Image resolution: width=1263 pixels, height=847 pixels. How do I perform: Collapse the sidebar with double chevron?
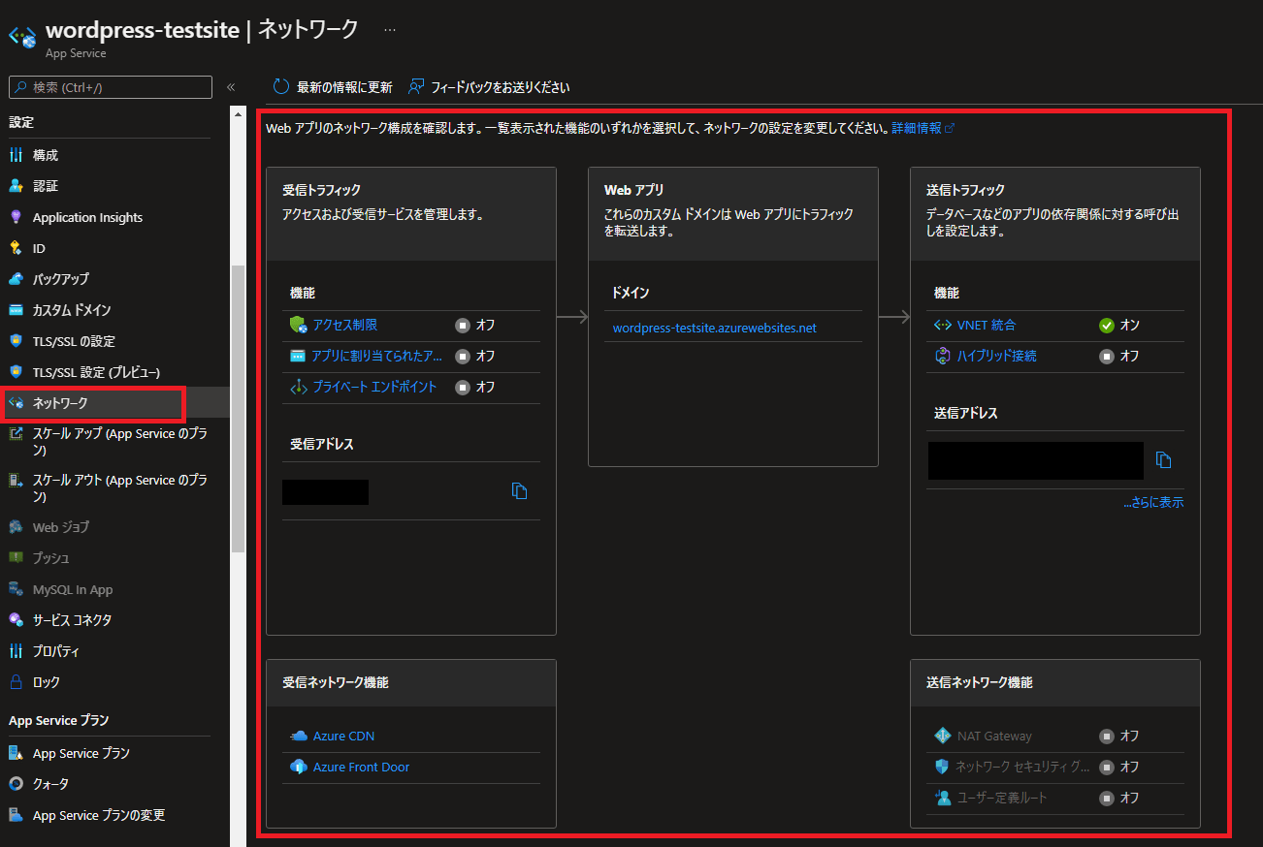(231, 87)
